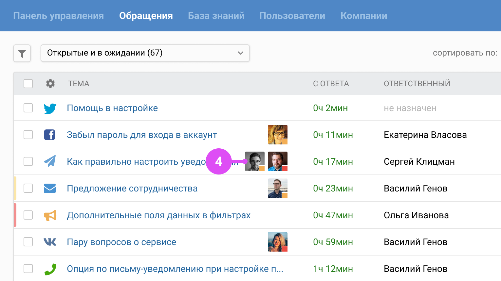Click the Telegram paper plane icon
The height and width of the screenshot is (281, 501).
tap(50, 161)
